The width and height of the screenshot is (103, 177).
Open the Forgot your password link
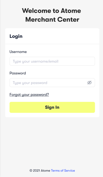pos(29,95)
